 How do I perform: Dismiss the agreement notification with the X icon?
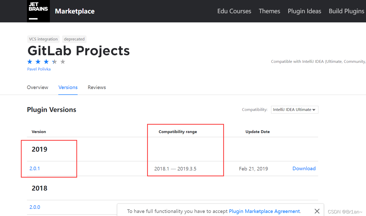(x=317, y=211)
